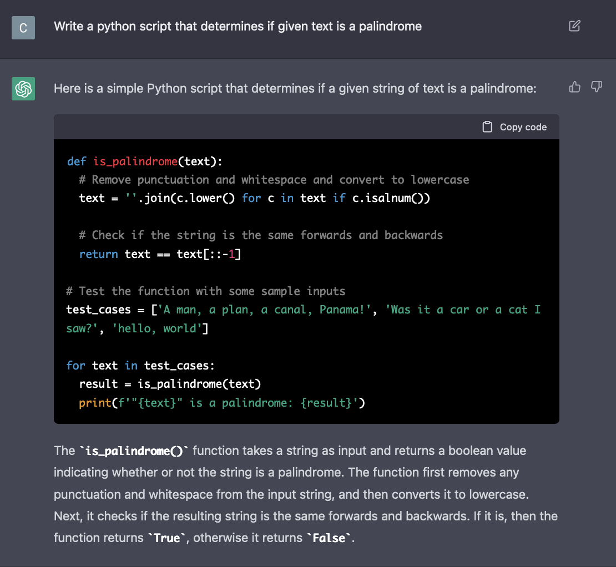The image size is (616, 567).
Task: Click the response intro sentence text
Action: click(295, 88)
